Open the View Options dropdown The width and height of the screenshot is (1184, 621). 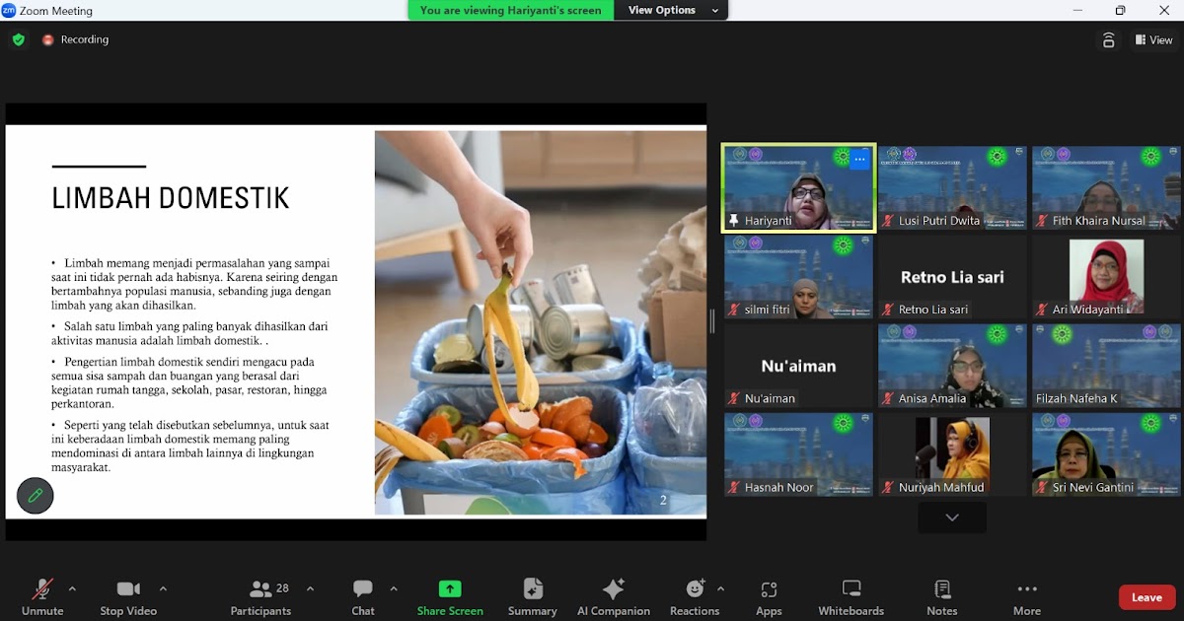point(670,10)
